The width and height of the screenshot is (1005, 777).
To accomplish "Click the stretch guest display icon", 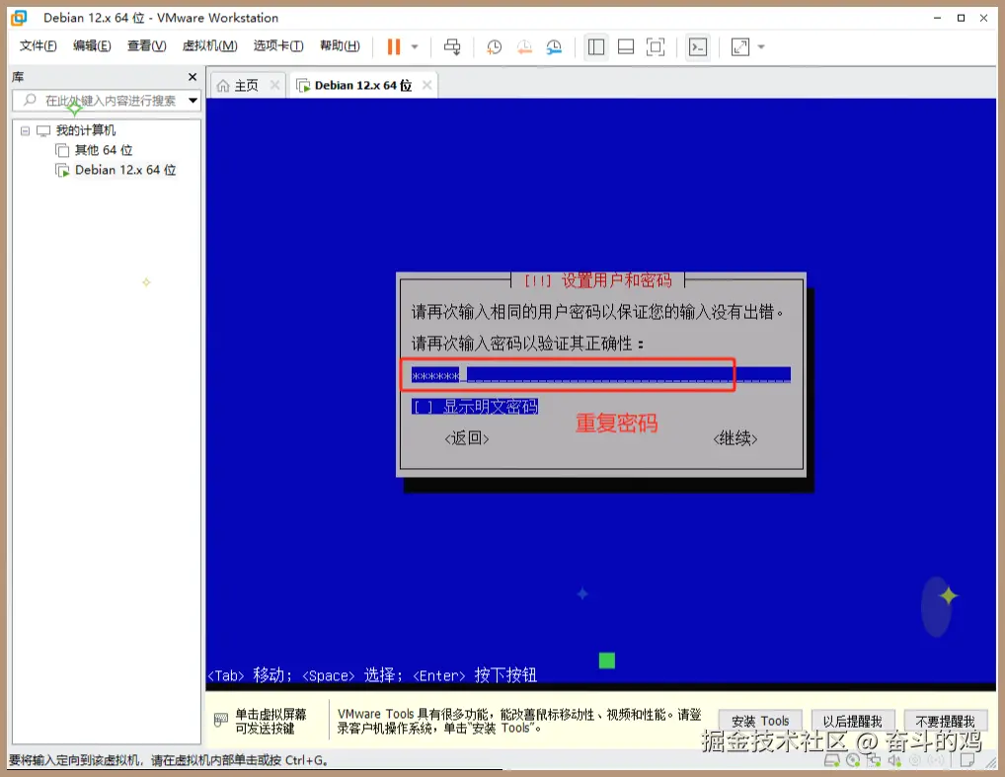I will 740,46.
